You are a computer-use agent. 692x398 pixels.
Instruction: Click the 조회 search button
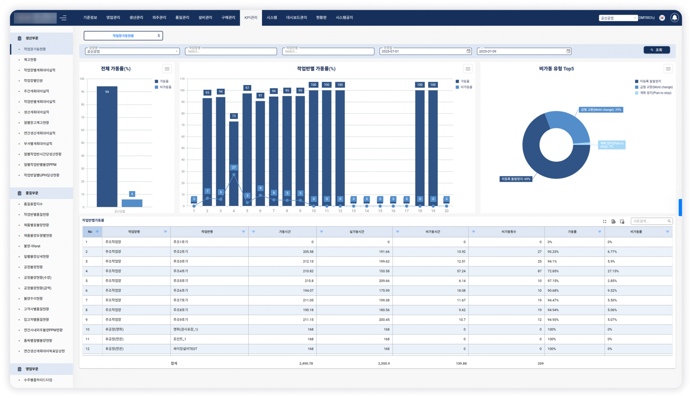656,50
